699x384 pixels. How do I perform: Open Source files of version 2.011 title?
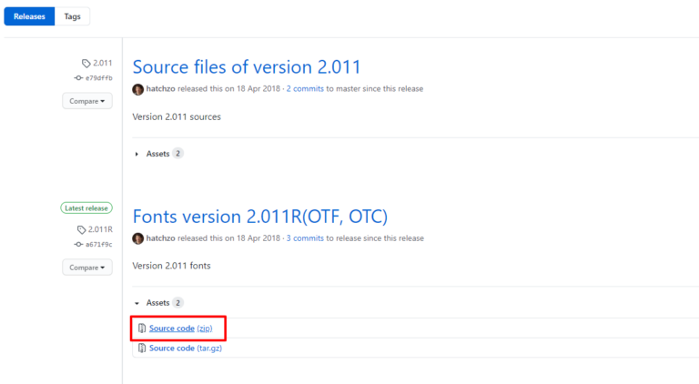click(247, 66)
